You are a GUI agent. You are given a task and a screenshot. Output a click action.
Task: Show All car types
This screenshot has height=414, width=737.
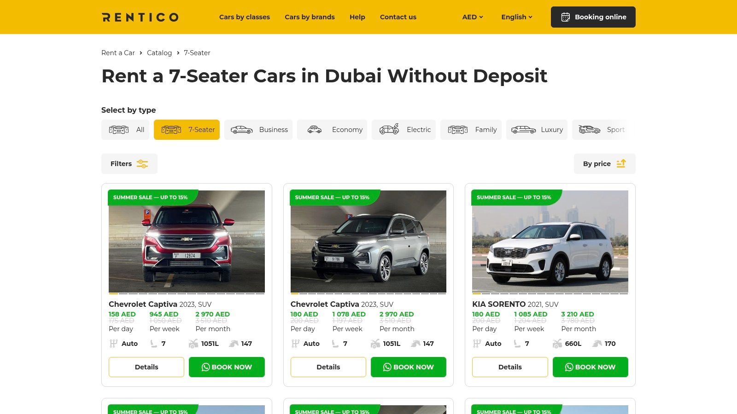125,130
